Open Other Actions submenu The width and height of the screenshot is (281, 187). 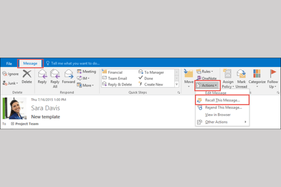coord(222,122)
